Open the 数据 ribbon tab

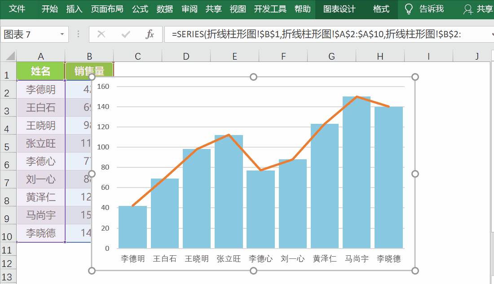(x=165, y=9)
